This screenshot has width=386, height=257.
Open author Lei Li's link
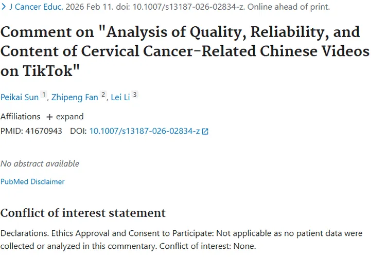tap(120, 97)
